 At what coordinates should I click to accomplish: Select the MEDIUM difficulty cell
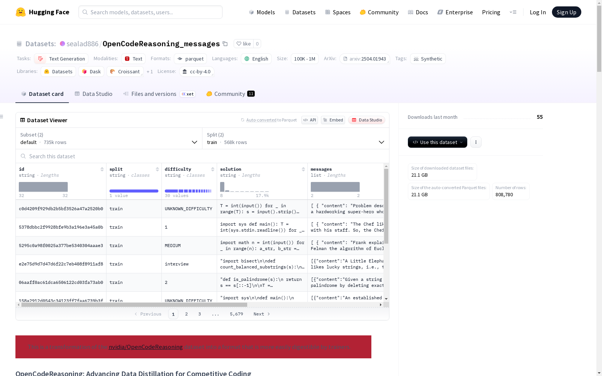pos(189,246)
